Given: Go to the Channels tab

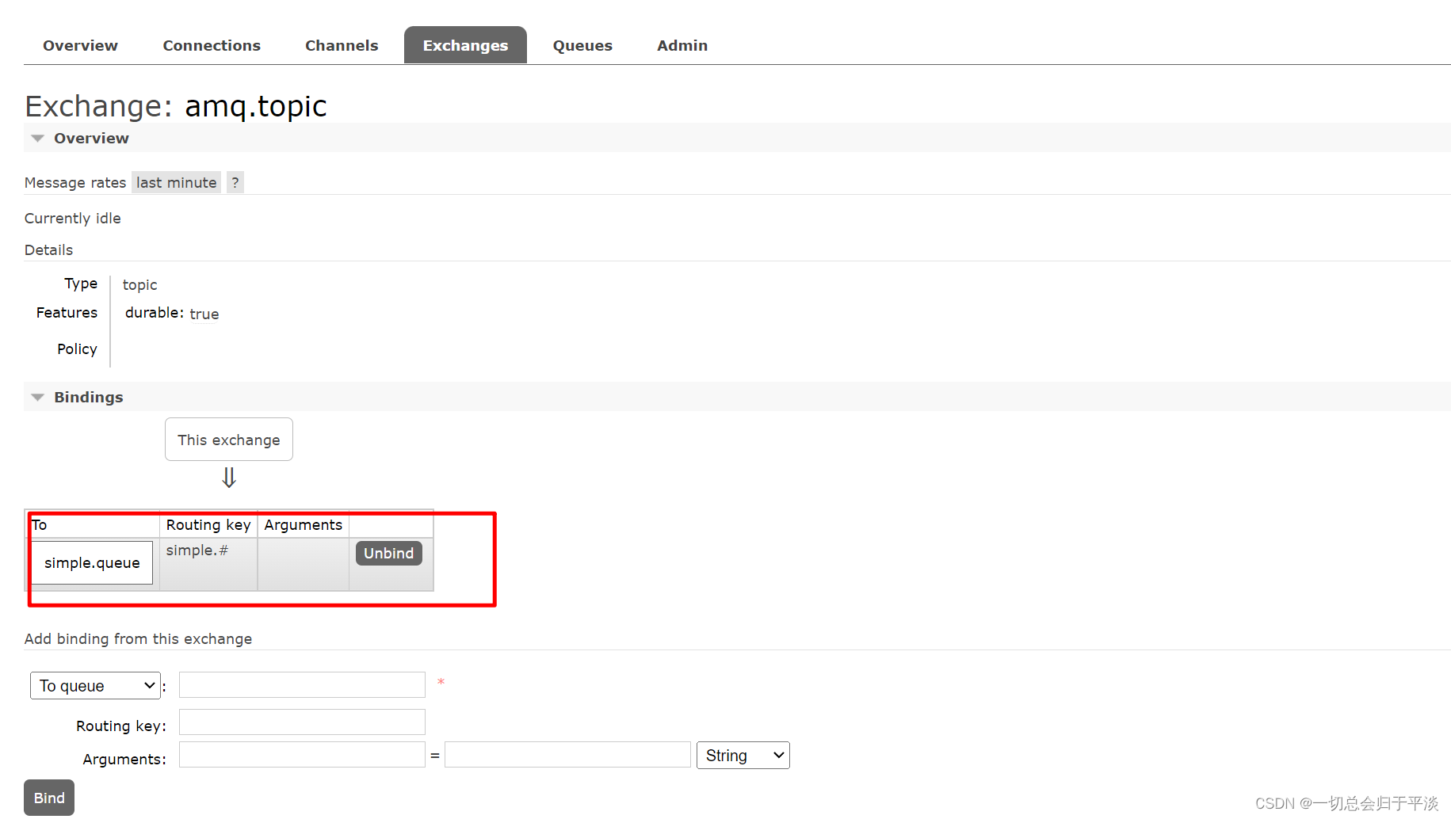Looking at the screenshot, I should coord(342,45).
